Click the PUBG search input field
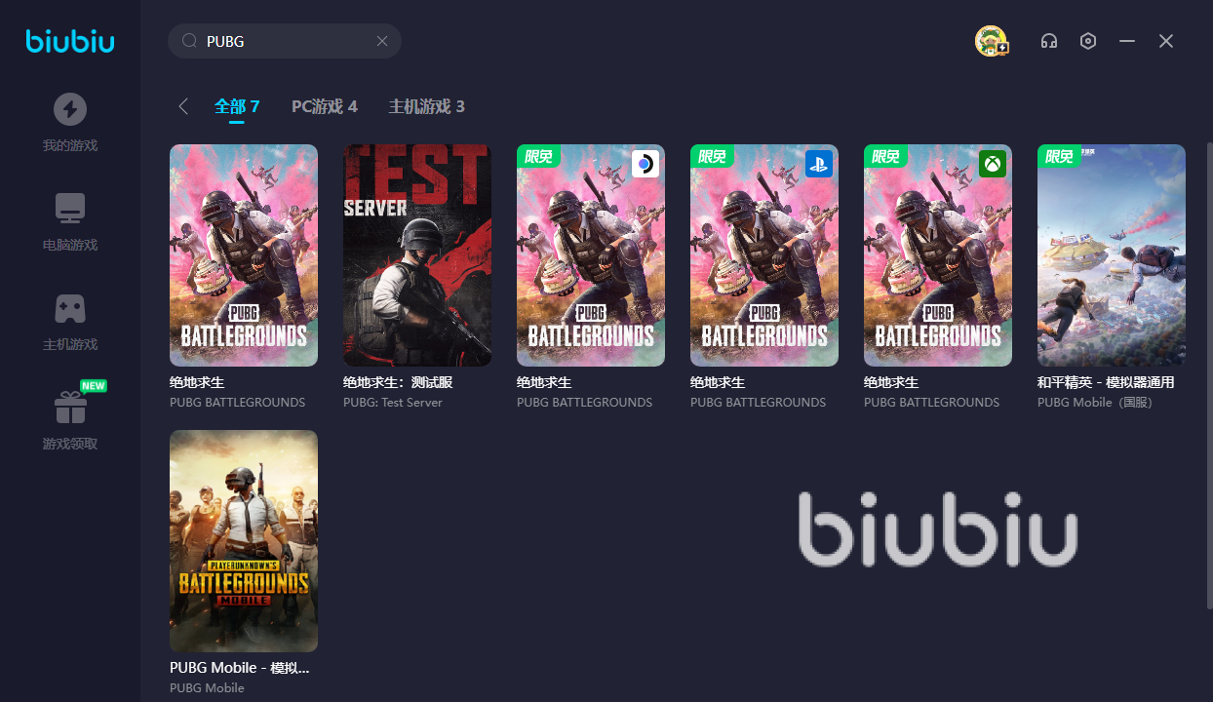 [x=285, y=41]
